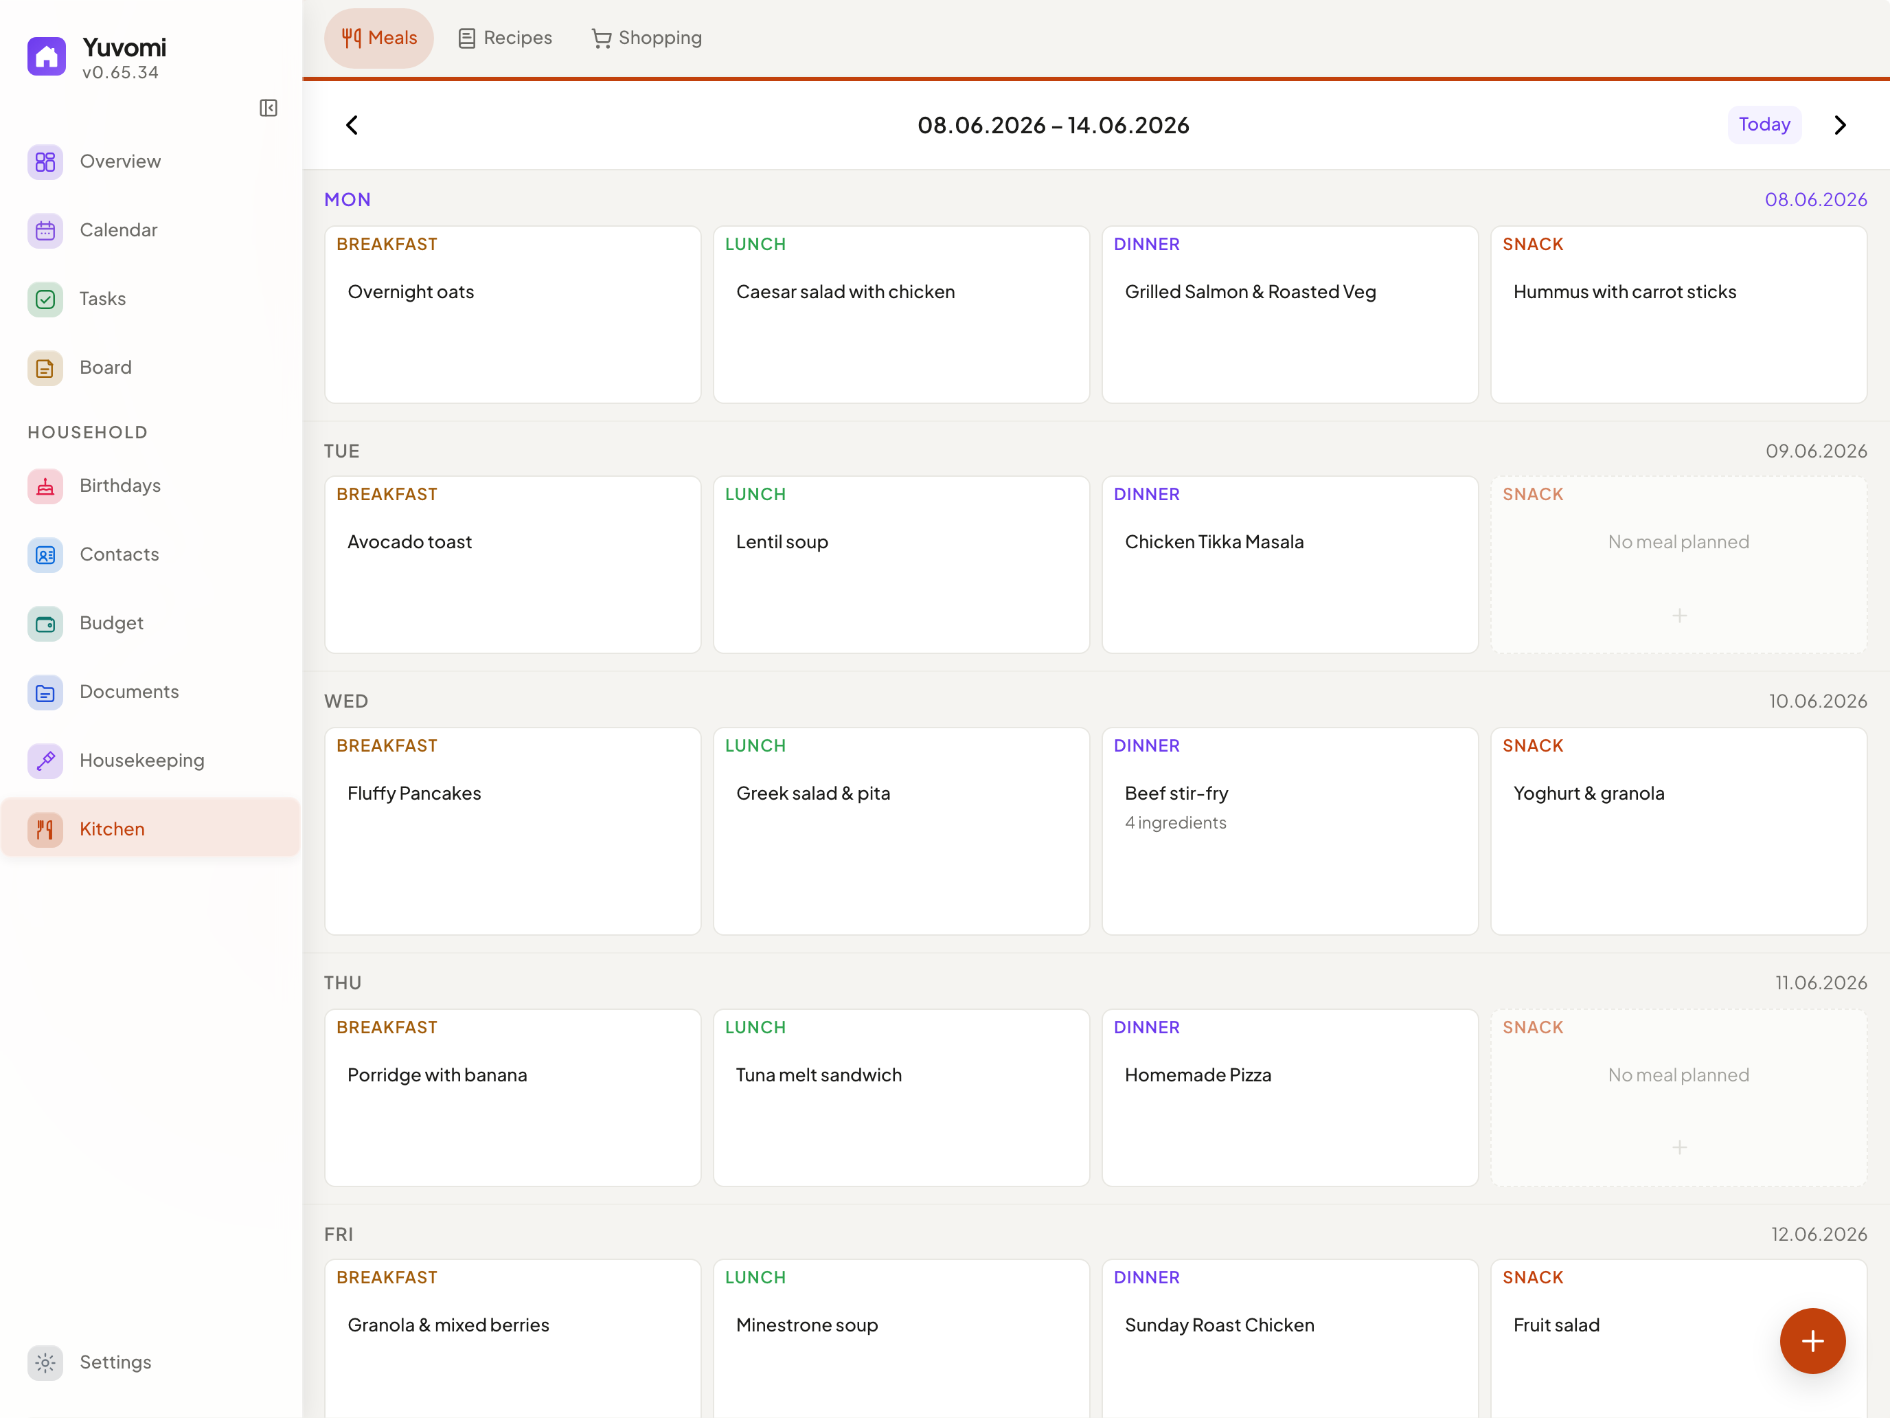Image resolution: width=1890 pixels, height=1418 pixels.
Task: Open the Settings gear icon
Action: point(45,1362)
